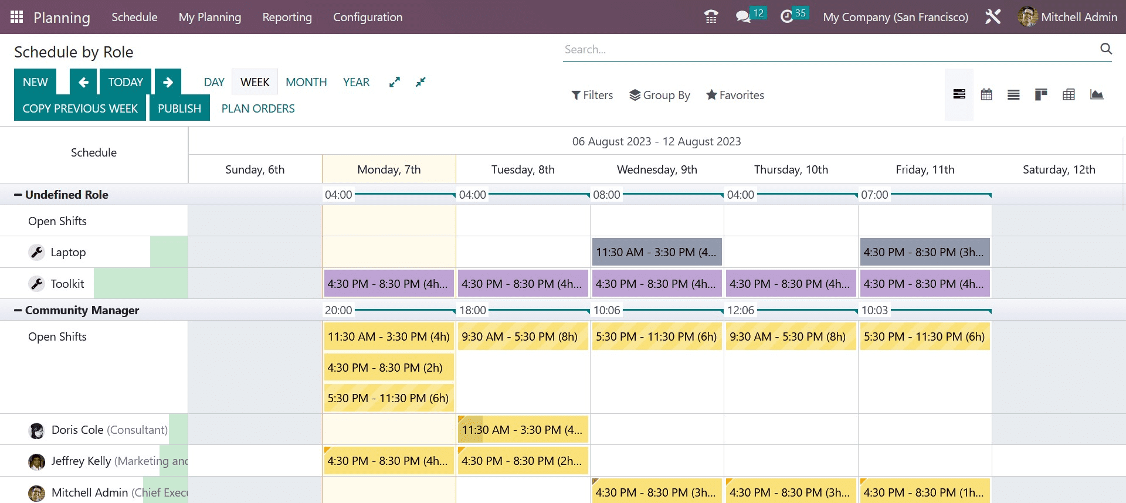Collapse all rows icon

tap(420, 82)
